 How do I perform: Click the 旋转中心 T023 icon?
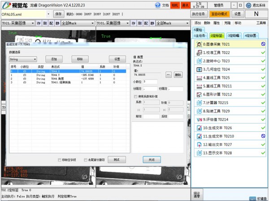pyautogui.click(x=199, y=61)
